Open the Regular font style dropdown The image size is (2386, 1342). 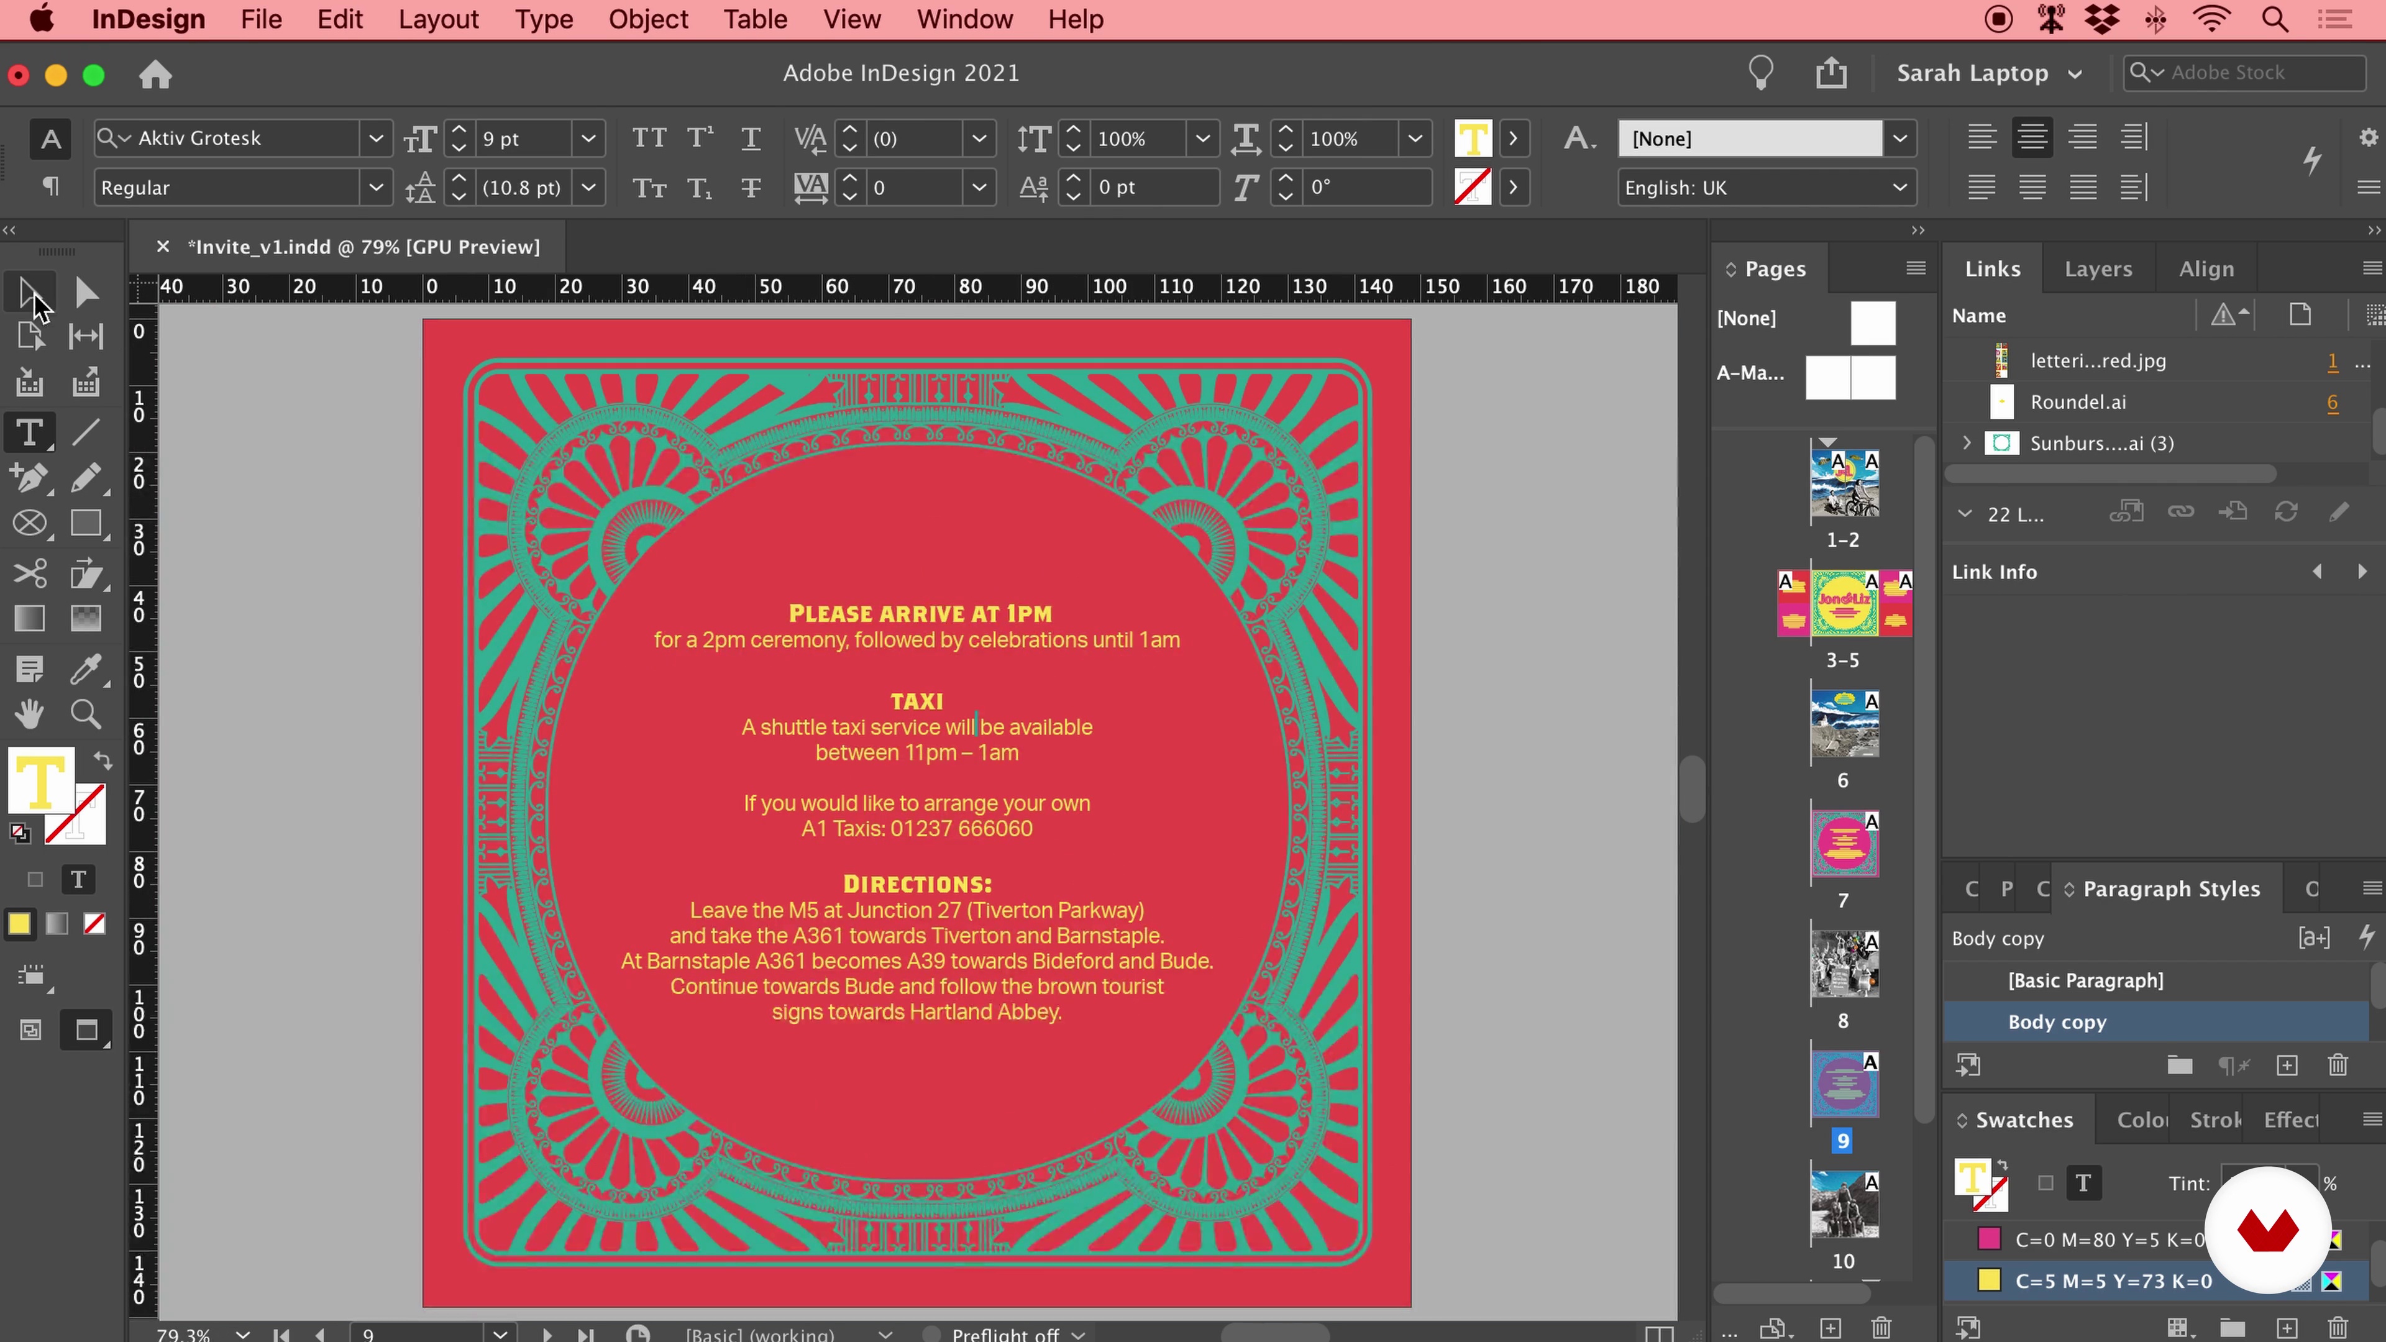click(x=375, y=187)
